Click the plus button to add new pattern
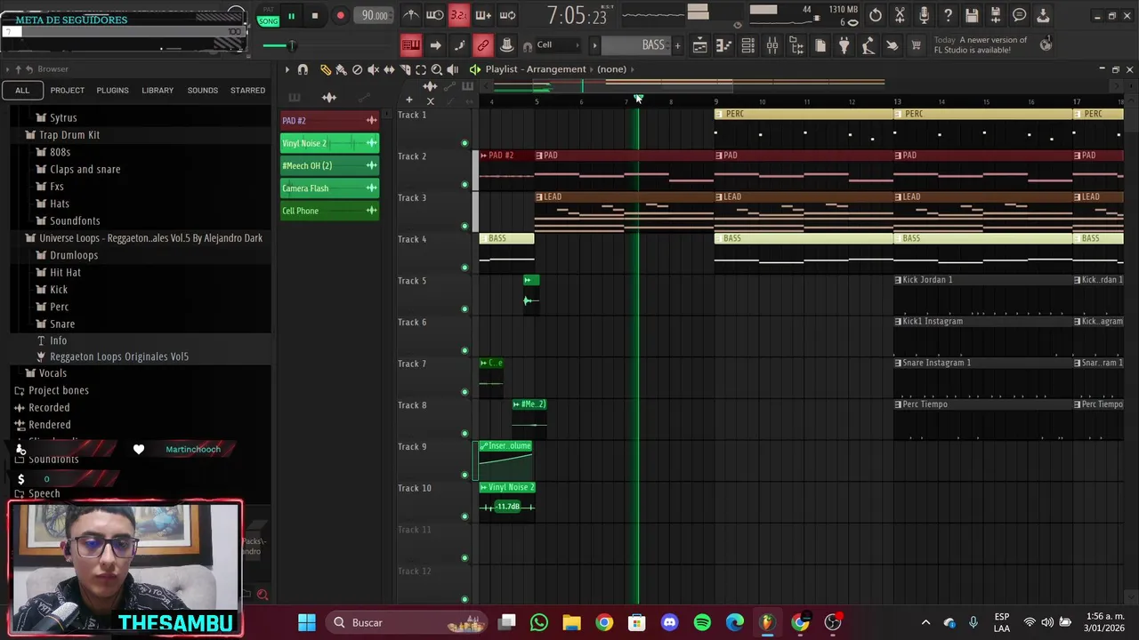The width and height of the screenshot is (1139, 640). (677, 45)
